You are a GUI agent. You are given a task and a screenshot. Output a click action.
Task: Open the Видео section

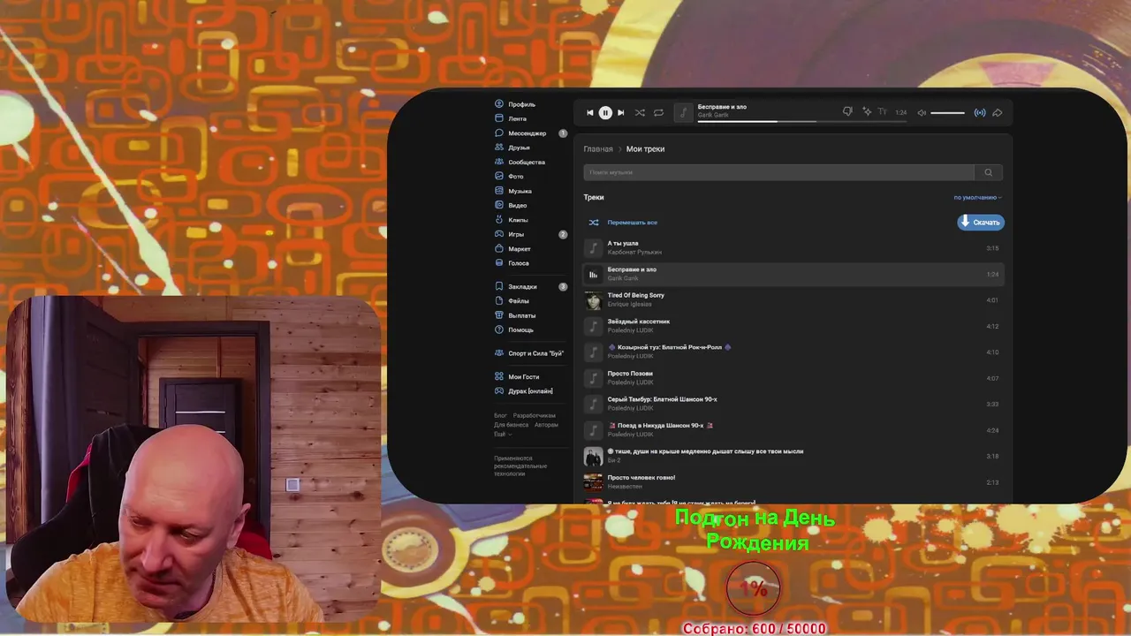pos(511,205)
